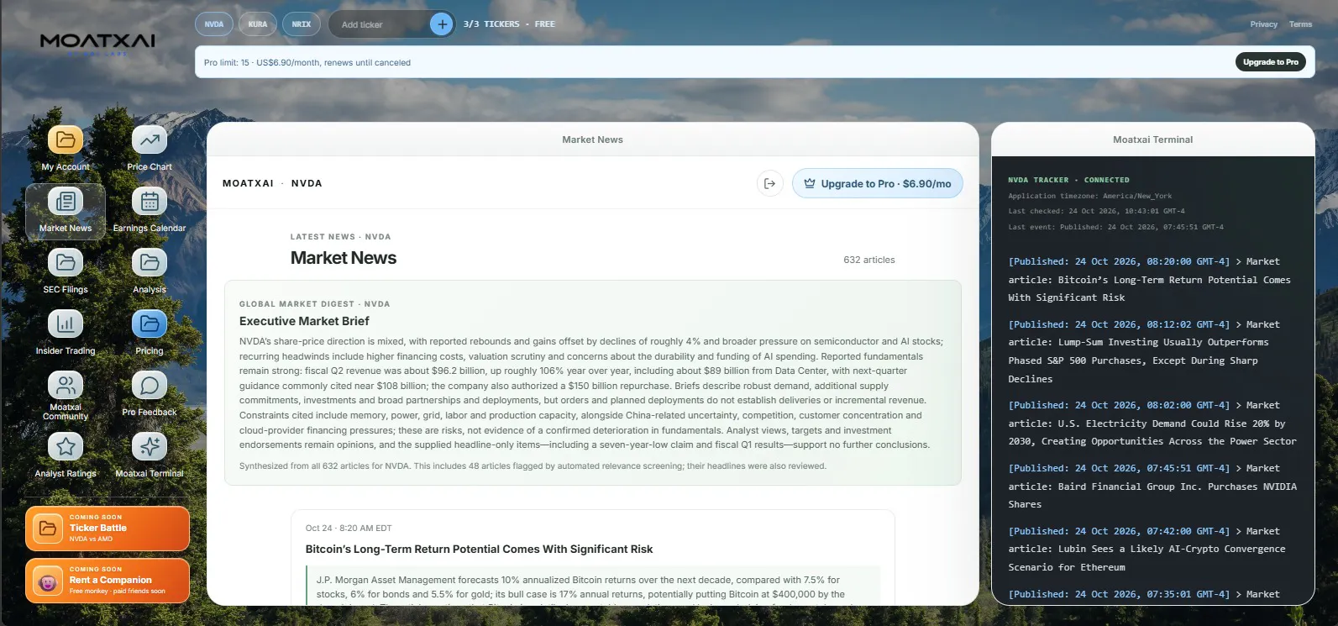Click the sign-out arrow icon
This screenshot has height=626, width=1338.
769,183
